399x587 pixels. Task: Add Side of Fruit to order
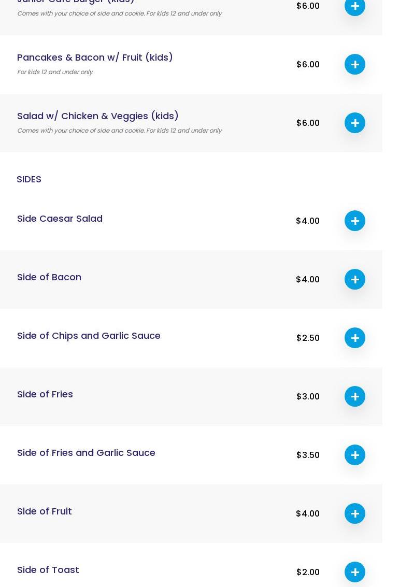(x=355, y=513)
